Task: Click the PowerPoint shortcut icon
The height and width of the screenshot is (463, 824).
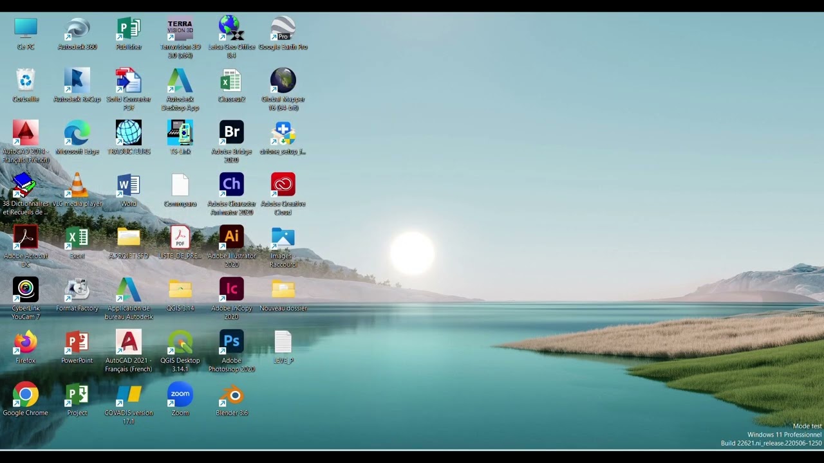Action: click(77, 341)
